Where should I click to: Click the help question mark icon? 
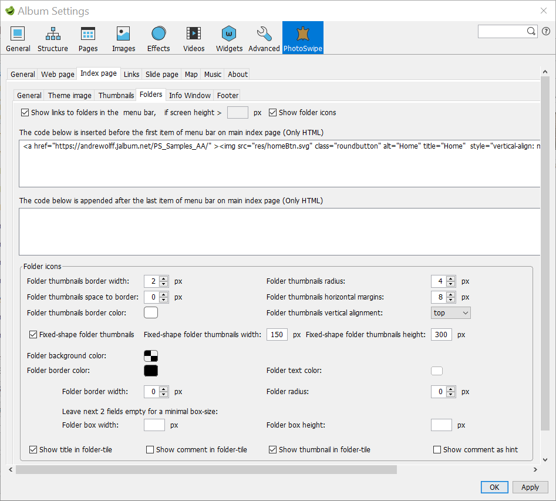(x=546, y=31)
